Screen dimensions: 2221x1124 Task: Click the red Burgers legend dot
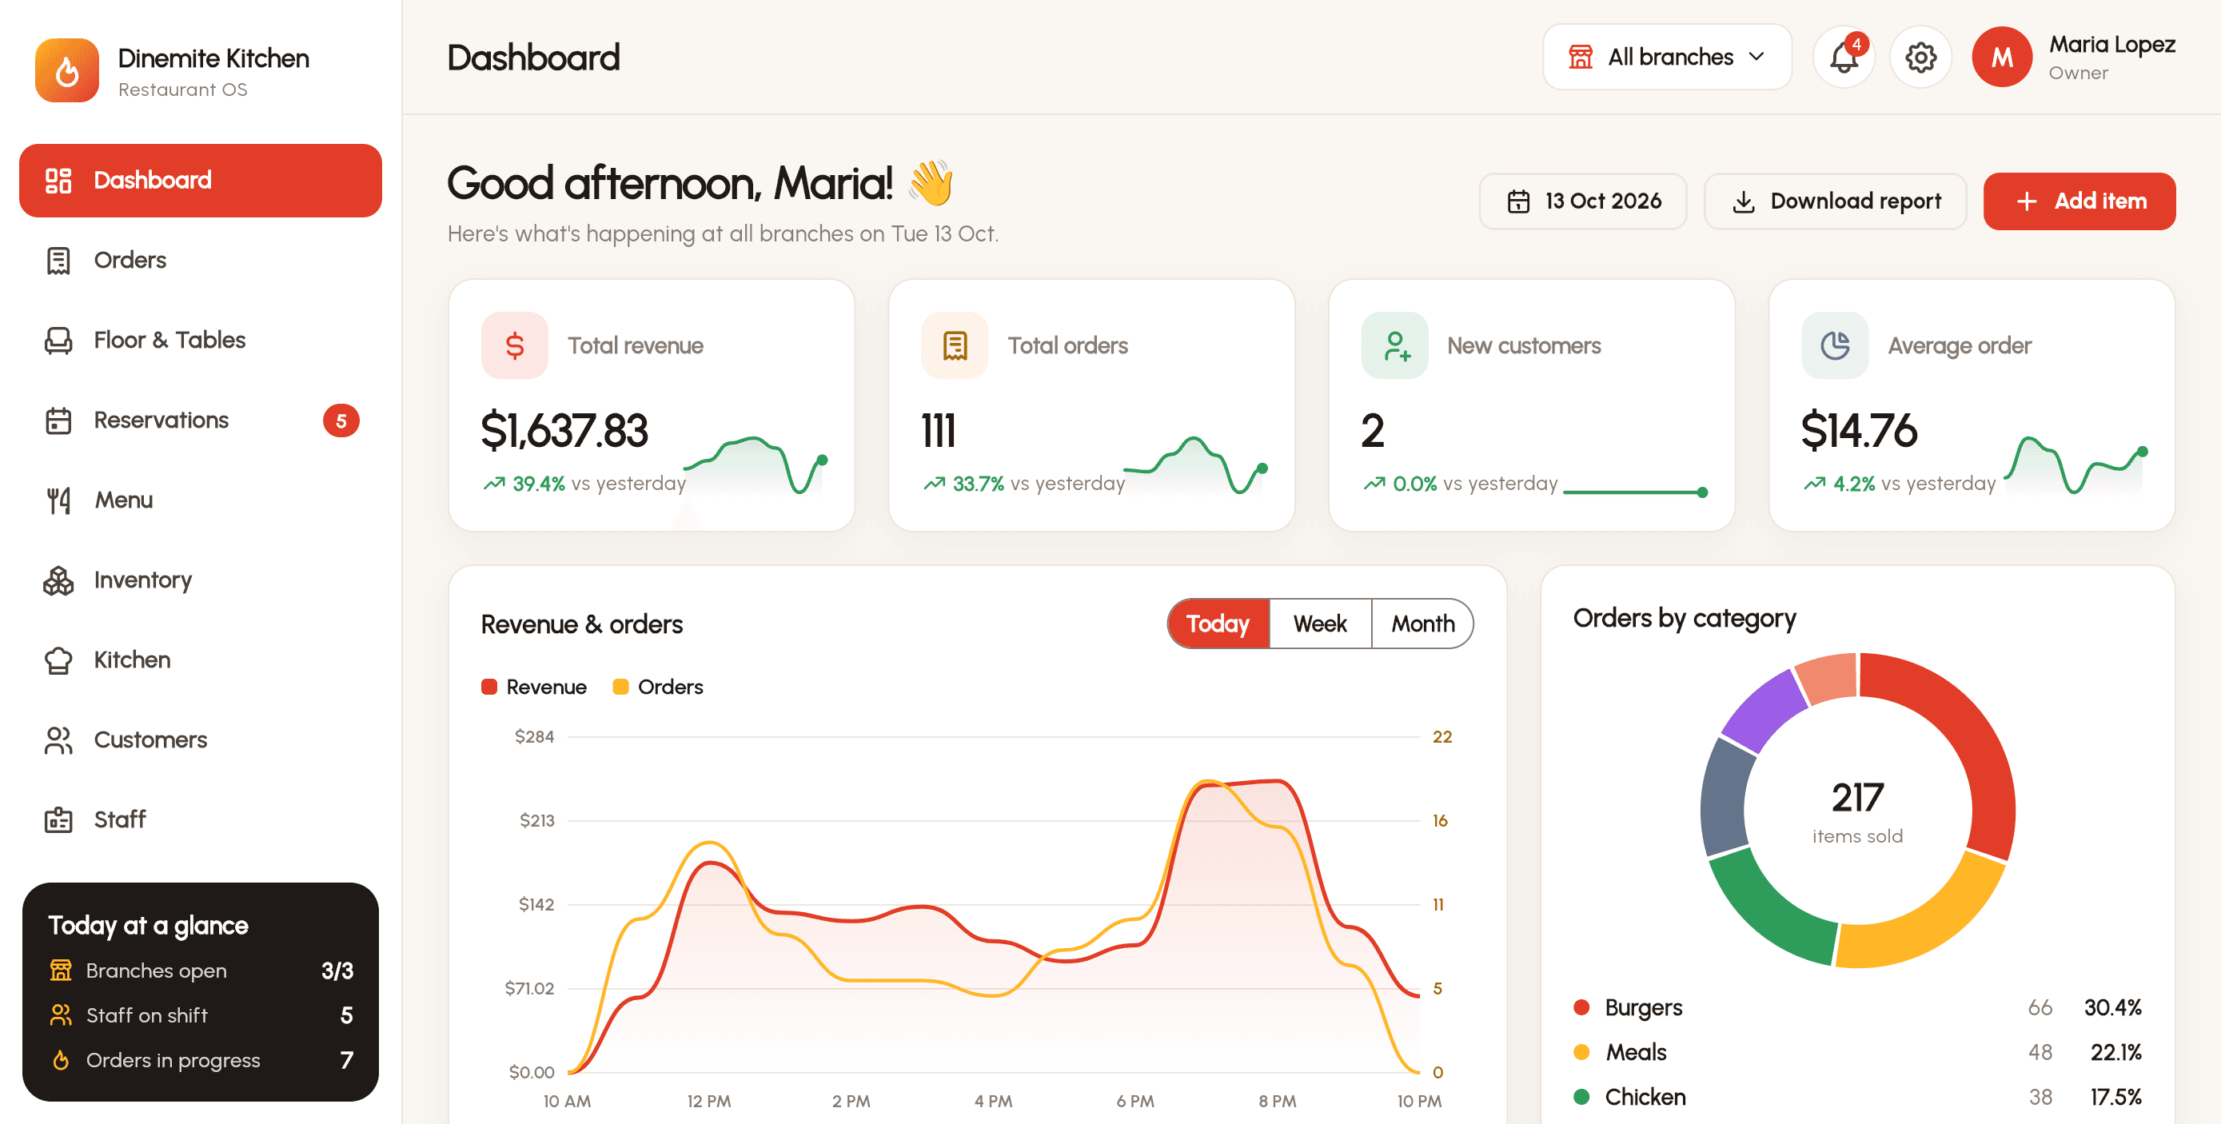tap(1581, 1007)
